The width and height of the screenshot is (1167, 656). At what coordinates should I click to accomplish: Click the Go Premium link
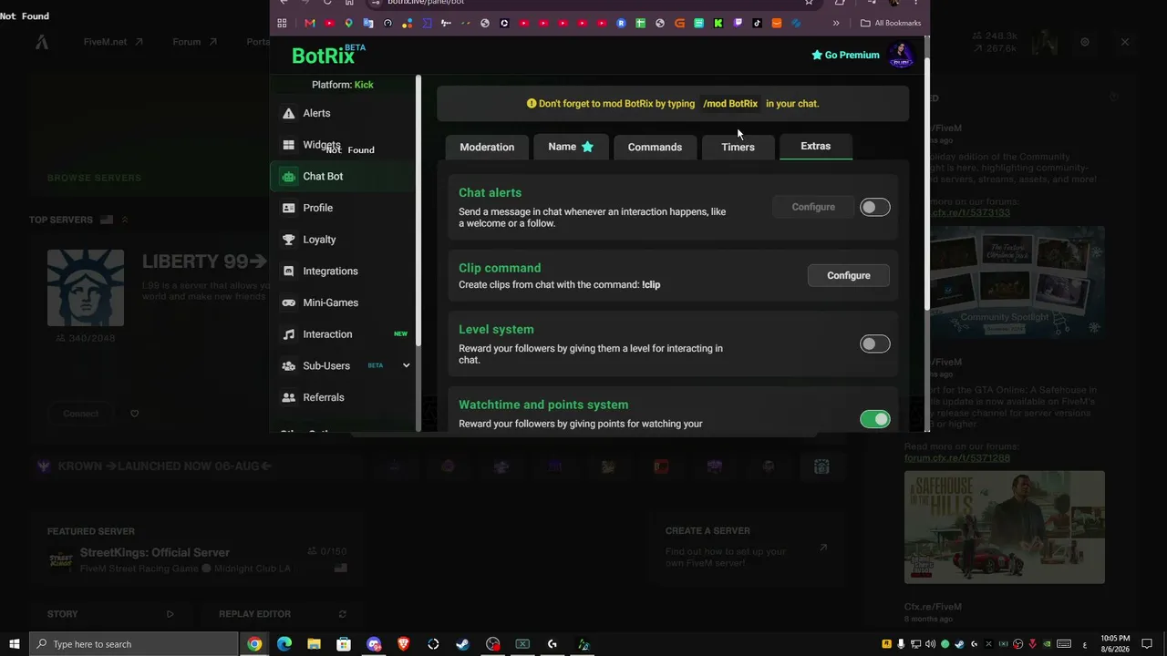point(845,55)
